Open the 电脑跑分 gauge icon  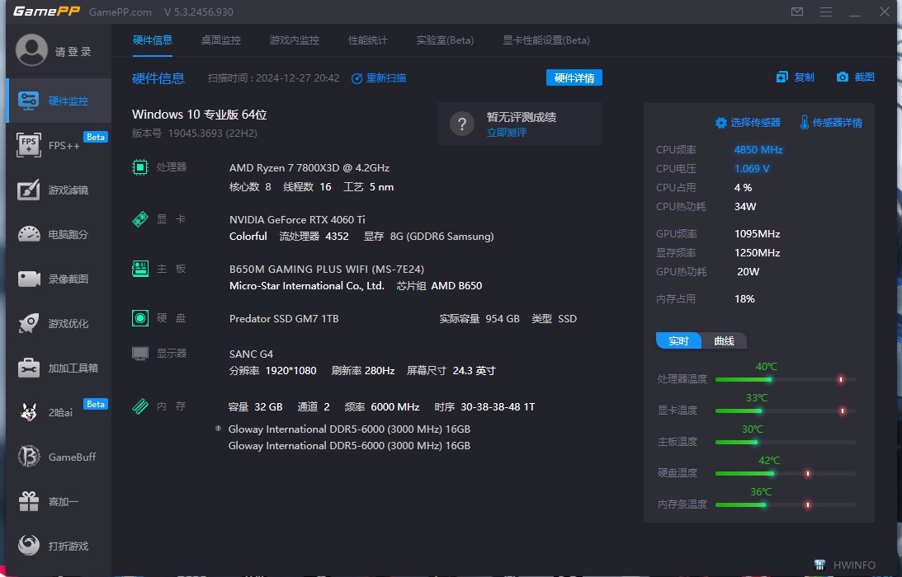29,234
